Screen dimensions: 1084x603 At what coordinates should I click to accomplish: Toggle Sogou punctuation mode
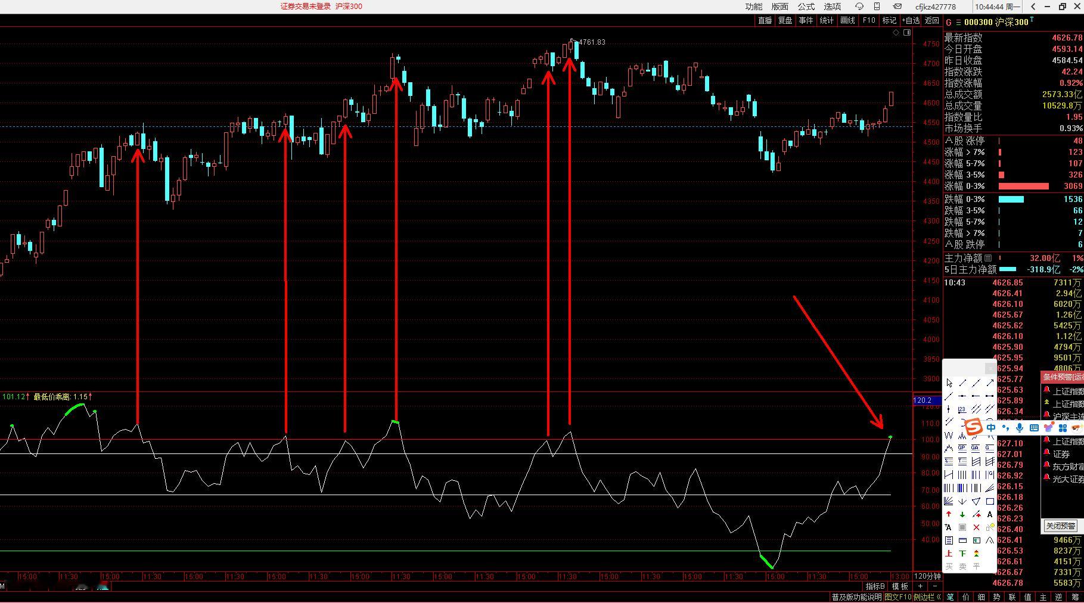tap(1006, 428)
